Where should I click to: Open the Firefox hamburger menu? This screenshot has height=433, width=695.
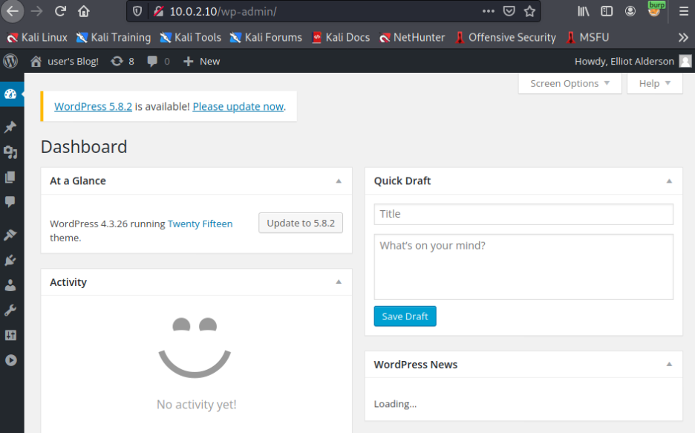684,11
